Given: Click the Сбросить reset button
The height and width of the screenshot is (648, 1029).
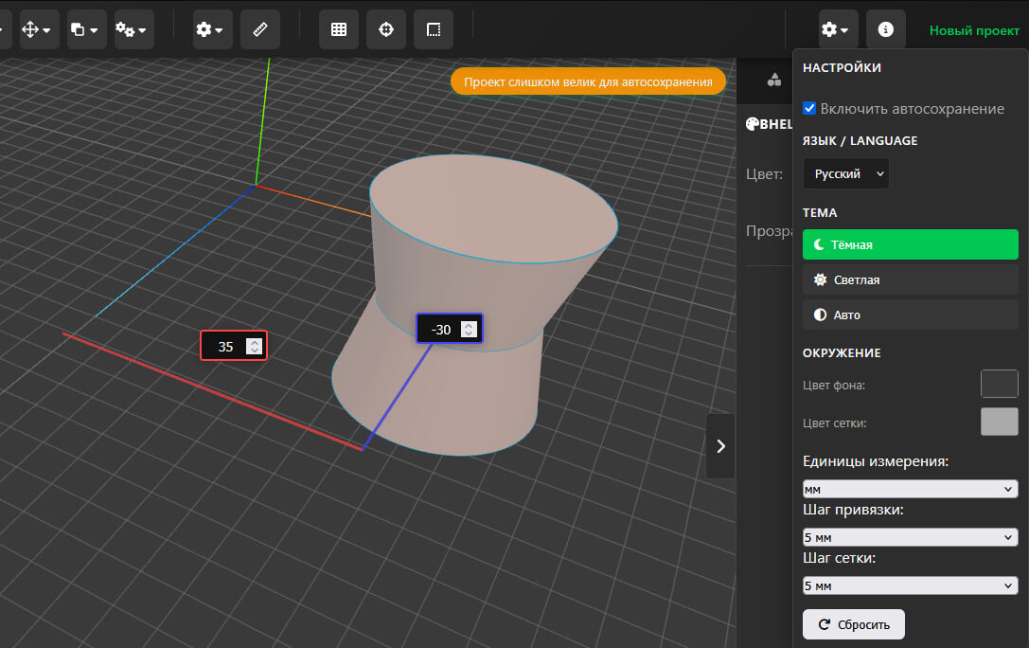Looking at the screenshot, I should tap(853, 624).
